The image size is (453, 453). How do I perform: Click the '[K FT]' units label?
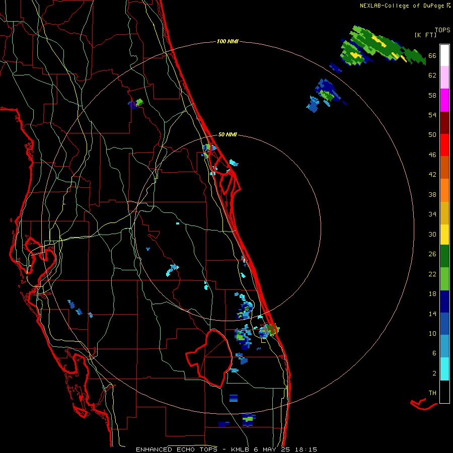(425, 35)
